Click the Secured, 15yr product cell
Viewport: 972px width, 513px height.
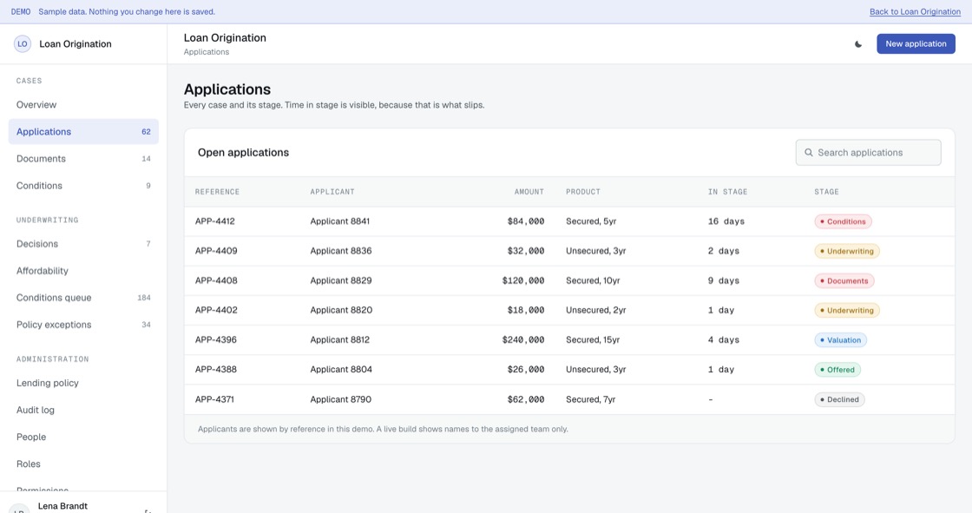coord(593,340)
